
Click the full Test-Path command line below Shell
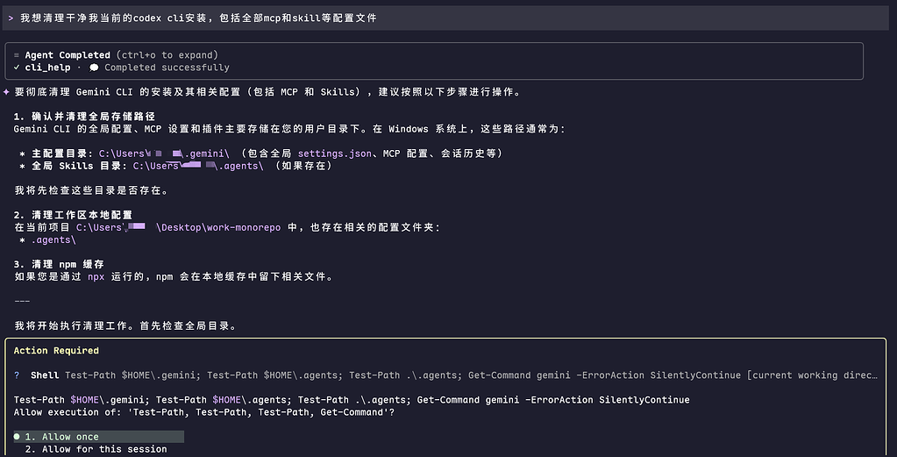point(352,400)
